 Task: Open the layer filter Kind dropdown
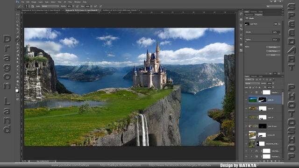coord(250,79)
